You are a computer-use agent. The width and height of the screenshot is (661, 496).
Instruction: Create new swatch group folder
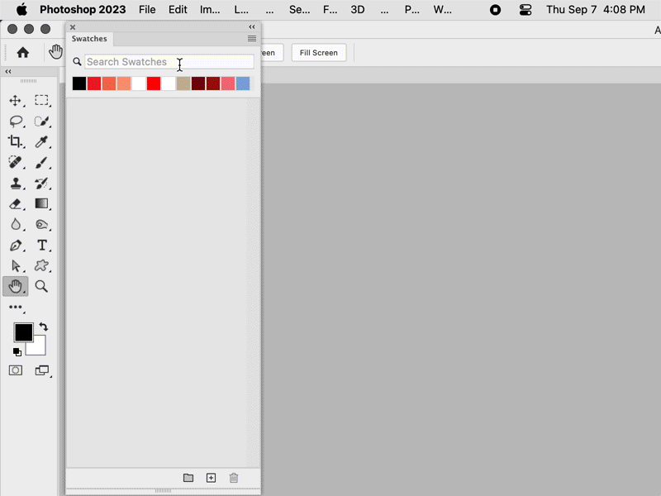188,478
